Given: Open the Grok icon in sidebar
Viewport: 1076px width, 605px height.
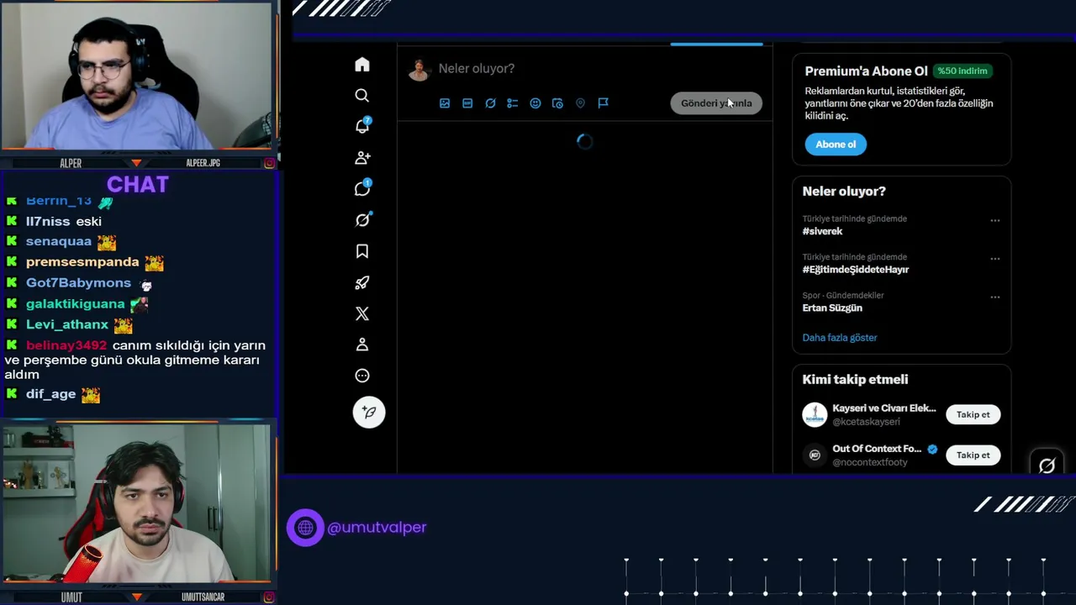Looking at the screenshot, I should pos(362,220).
